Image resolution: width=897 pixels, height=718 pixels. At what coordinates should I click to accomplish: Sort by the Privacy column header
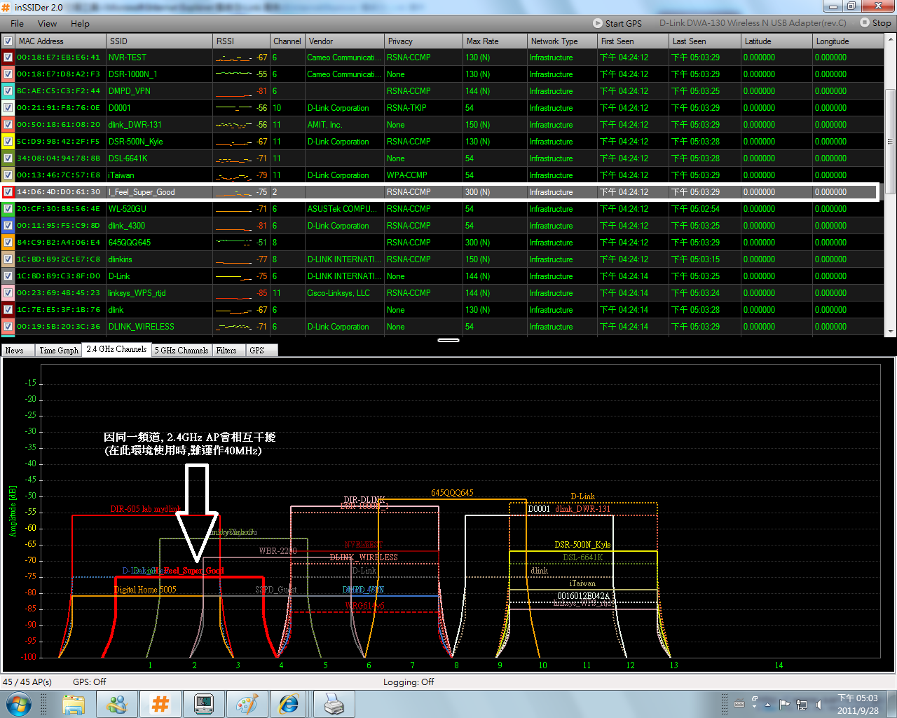pos(424,41)
